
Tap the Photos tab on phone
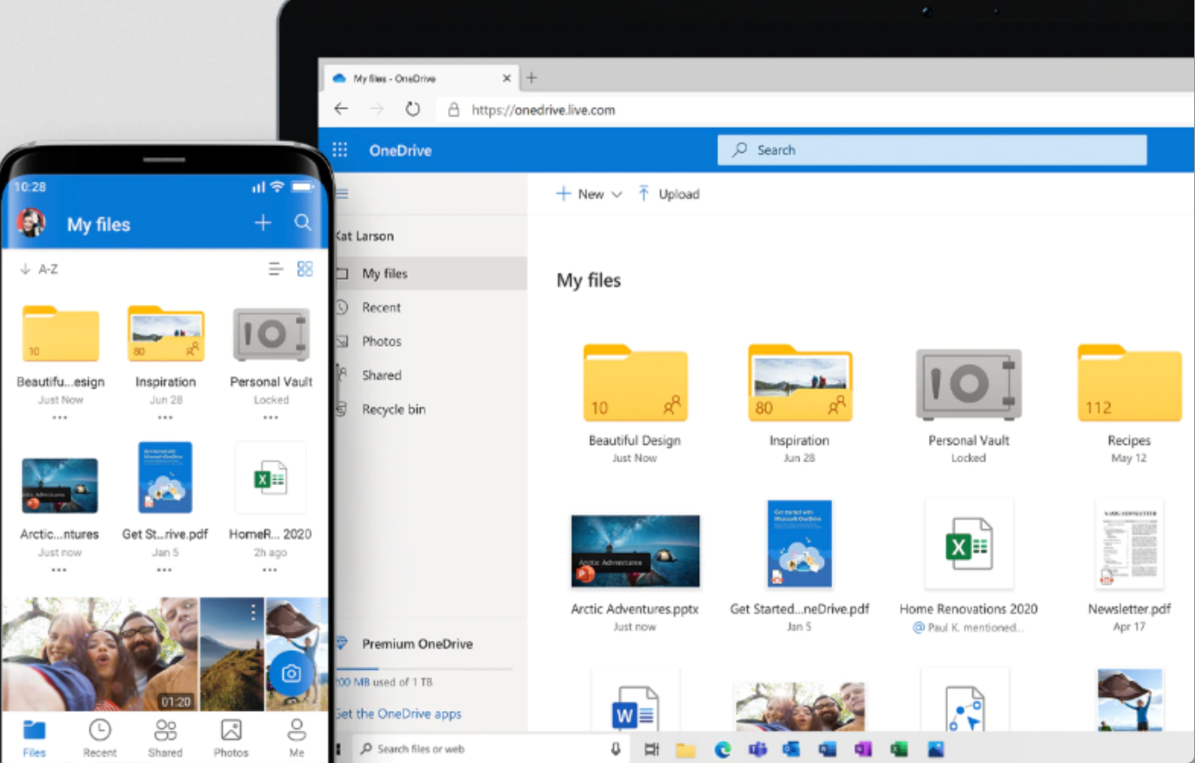pos(230,738)
